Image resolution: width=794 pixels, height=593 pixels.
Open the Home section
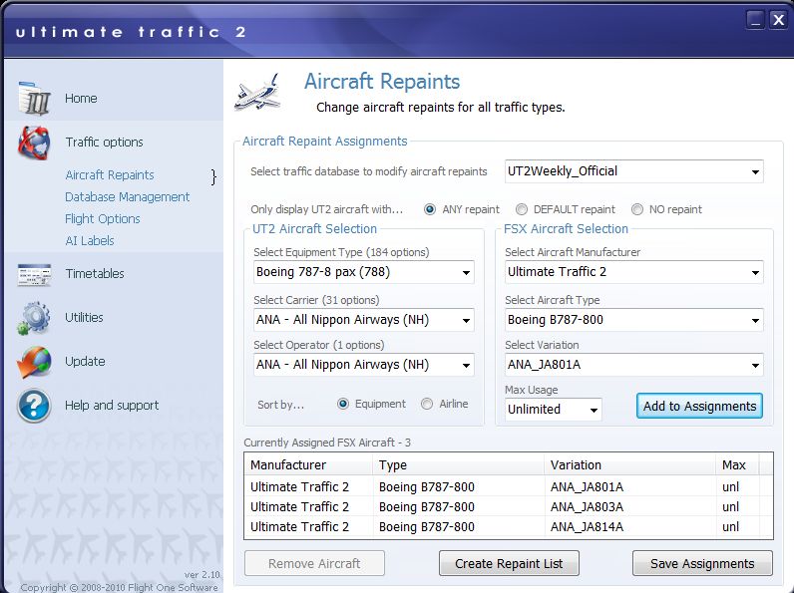click(81, 98)
